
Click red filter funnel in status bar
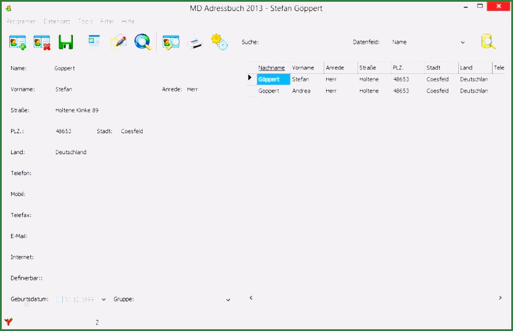(x=8, y=322)
